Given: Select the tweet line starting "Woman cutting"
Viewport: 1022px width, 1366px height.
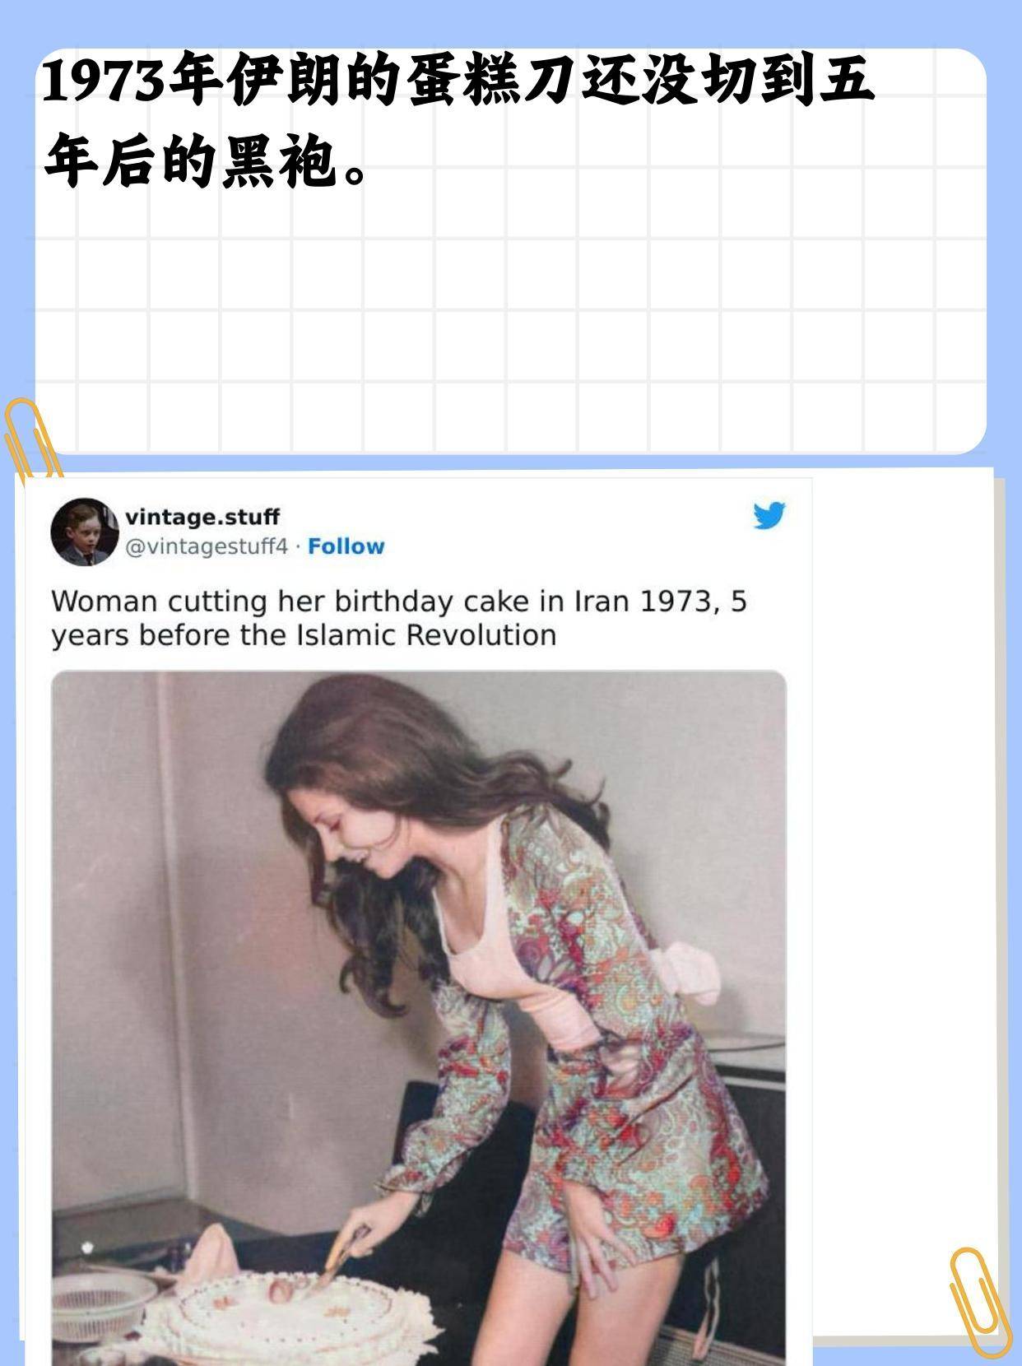Looking at the screenshot, I should 399,602.
